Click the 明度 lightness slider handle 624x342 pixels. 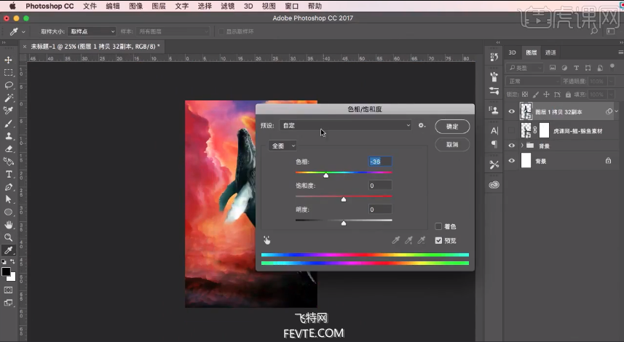[344, 223]
